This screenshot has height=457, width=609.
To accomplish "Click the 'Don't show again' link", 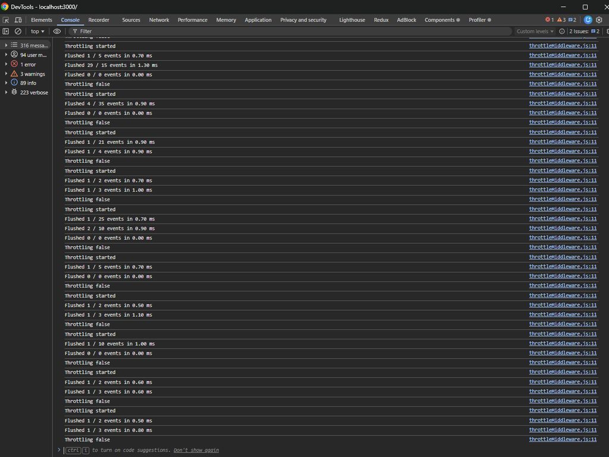I will 196,450.
